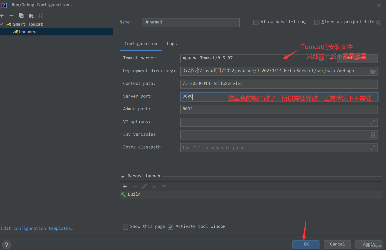Check Show this page option
The width and height of the screenshot is (386, 250).
point(125,227)
